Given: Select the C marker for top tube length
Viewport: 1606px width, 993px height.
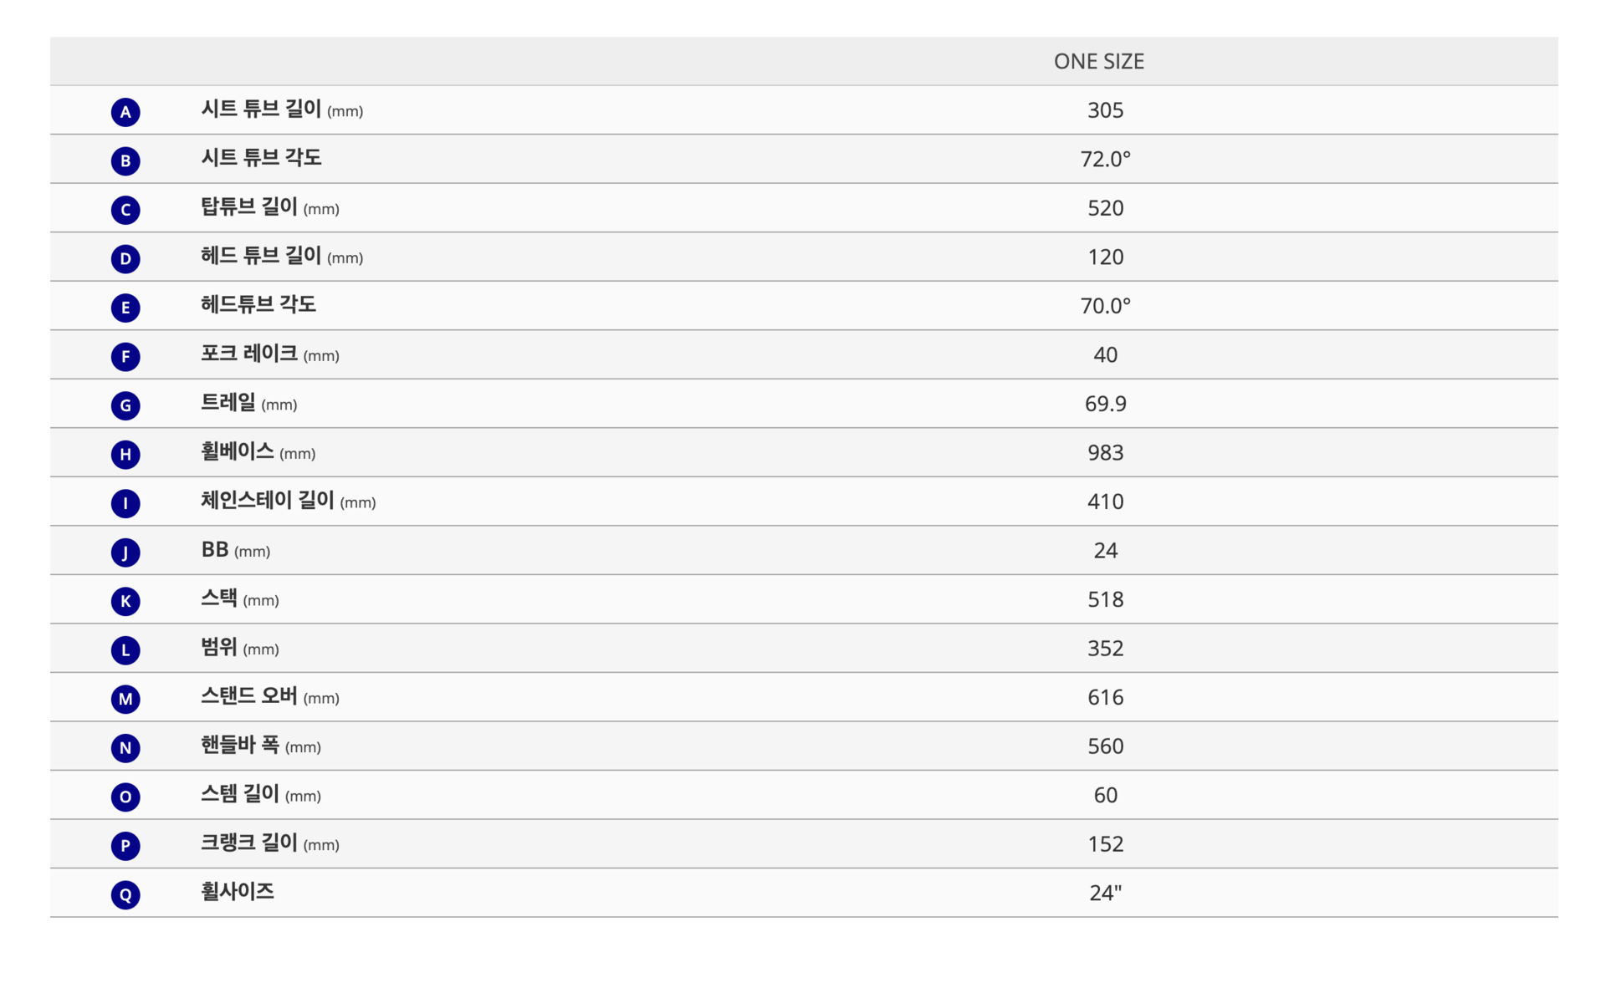Looking at the screenshot, I should click(125, 209).
